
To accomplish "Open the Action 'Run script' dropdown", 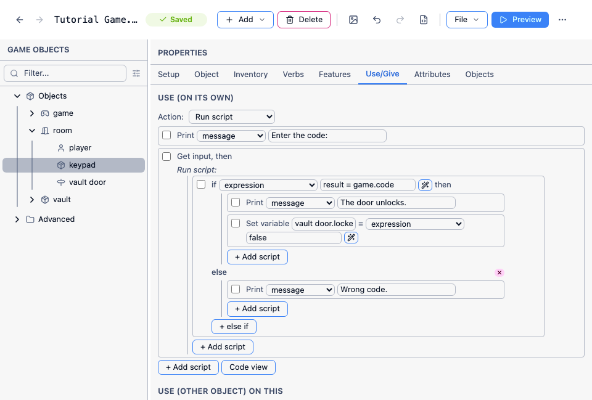I will click(232, 116).
